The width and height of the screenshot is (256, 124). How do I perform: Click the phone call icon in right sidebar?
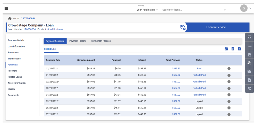(249, 88)
